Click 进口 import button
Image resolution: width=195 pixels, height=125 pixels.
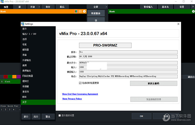pos(26,117)
